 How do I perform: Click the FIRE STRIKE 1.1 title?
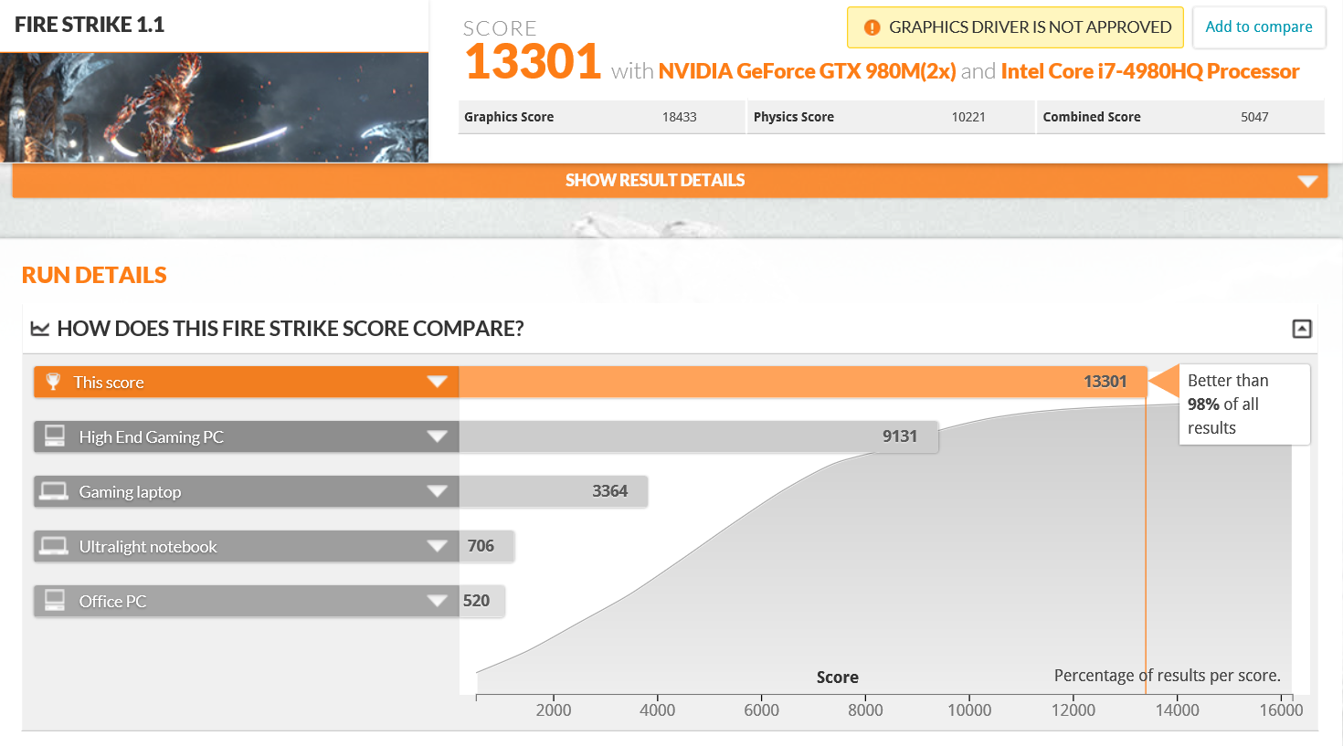click(90, 25)
